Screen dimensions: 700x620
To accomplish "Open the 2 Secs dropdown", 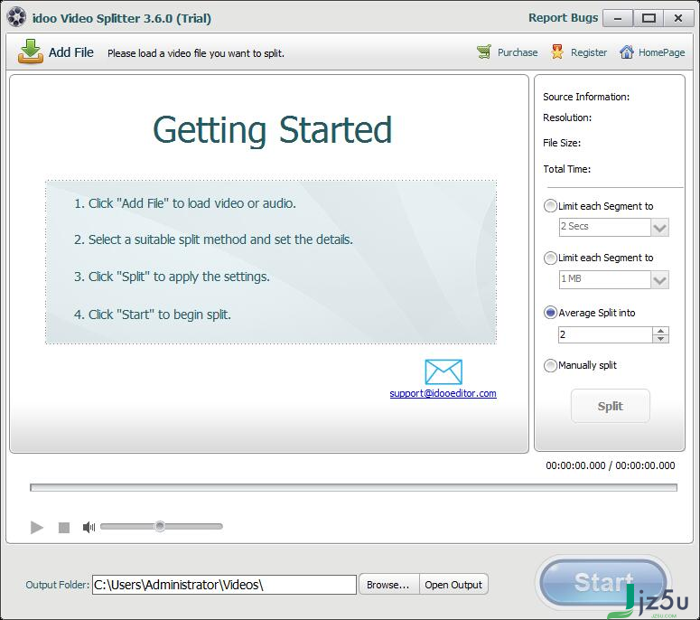I will click(659, 228).
